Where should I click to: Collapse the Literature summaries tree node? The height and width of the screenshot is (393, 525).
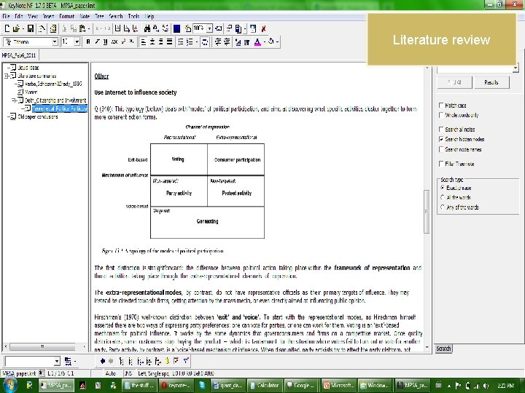pyautogui.click(x=6, y=76)
